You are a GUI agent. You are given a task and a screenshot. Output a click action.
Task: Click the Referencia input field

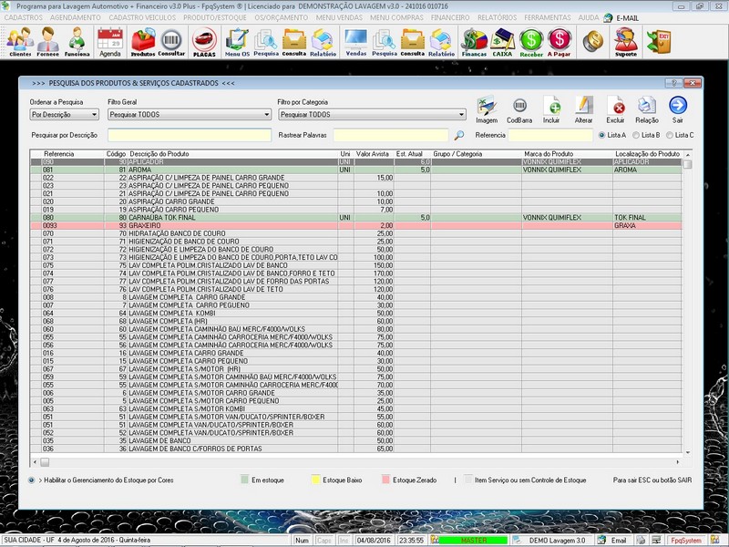550,135
